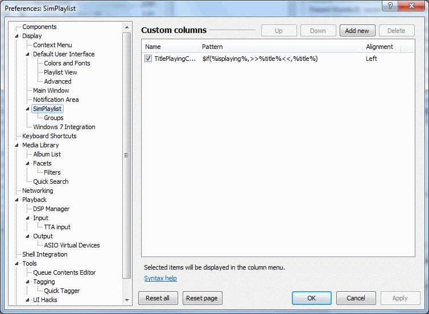Open Keyboard Shortcuts page
The height and width of the screenshot is (314, 429).
click(x=49, y=136)
